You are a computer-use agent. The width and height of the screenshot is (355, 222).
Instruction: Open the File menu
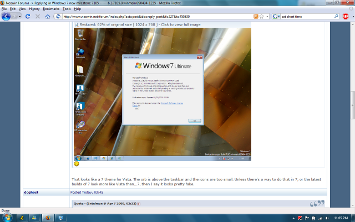point(4,9)
